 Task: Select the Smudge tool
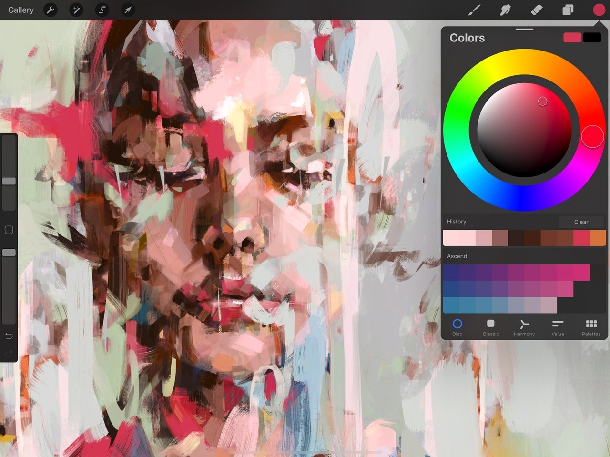[x=505, y=10]
